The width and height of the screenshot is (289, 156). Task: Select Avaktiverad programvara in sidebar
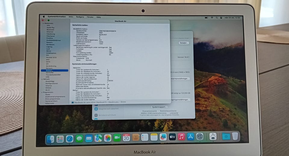pos(55,96)
